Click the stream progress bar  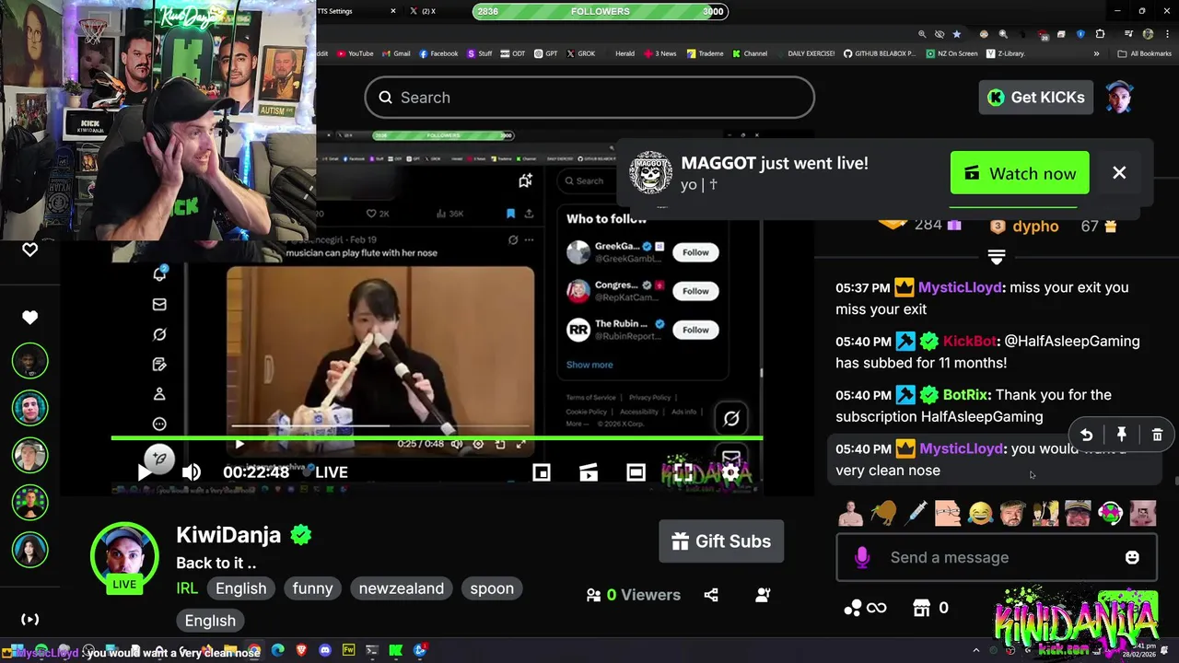(437, 438)
